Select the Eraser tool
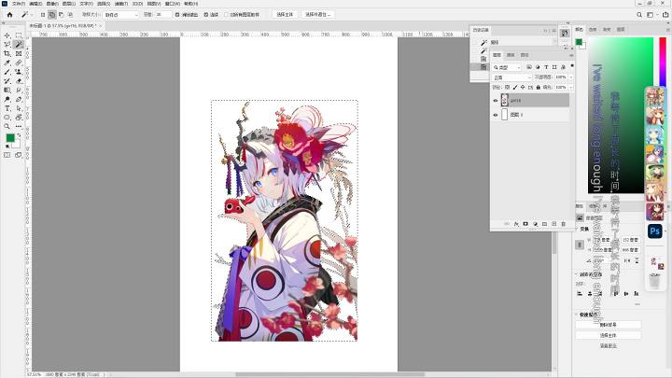 (x=19, y=81)
